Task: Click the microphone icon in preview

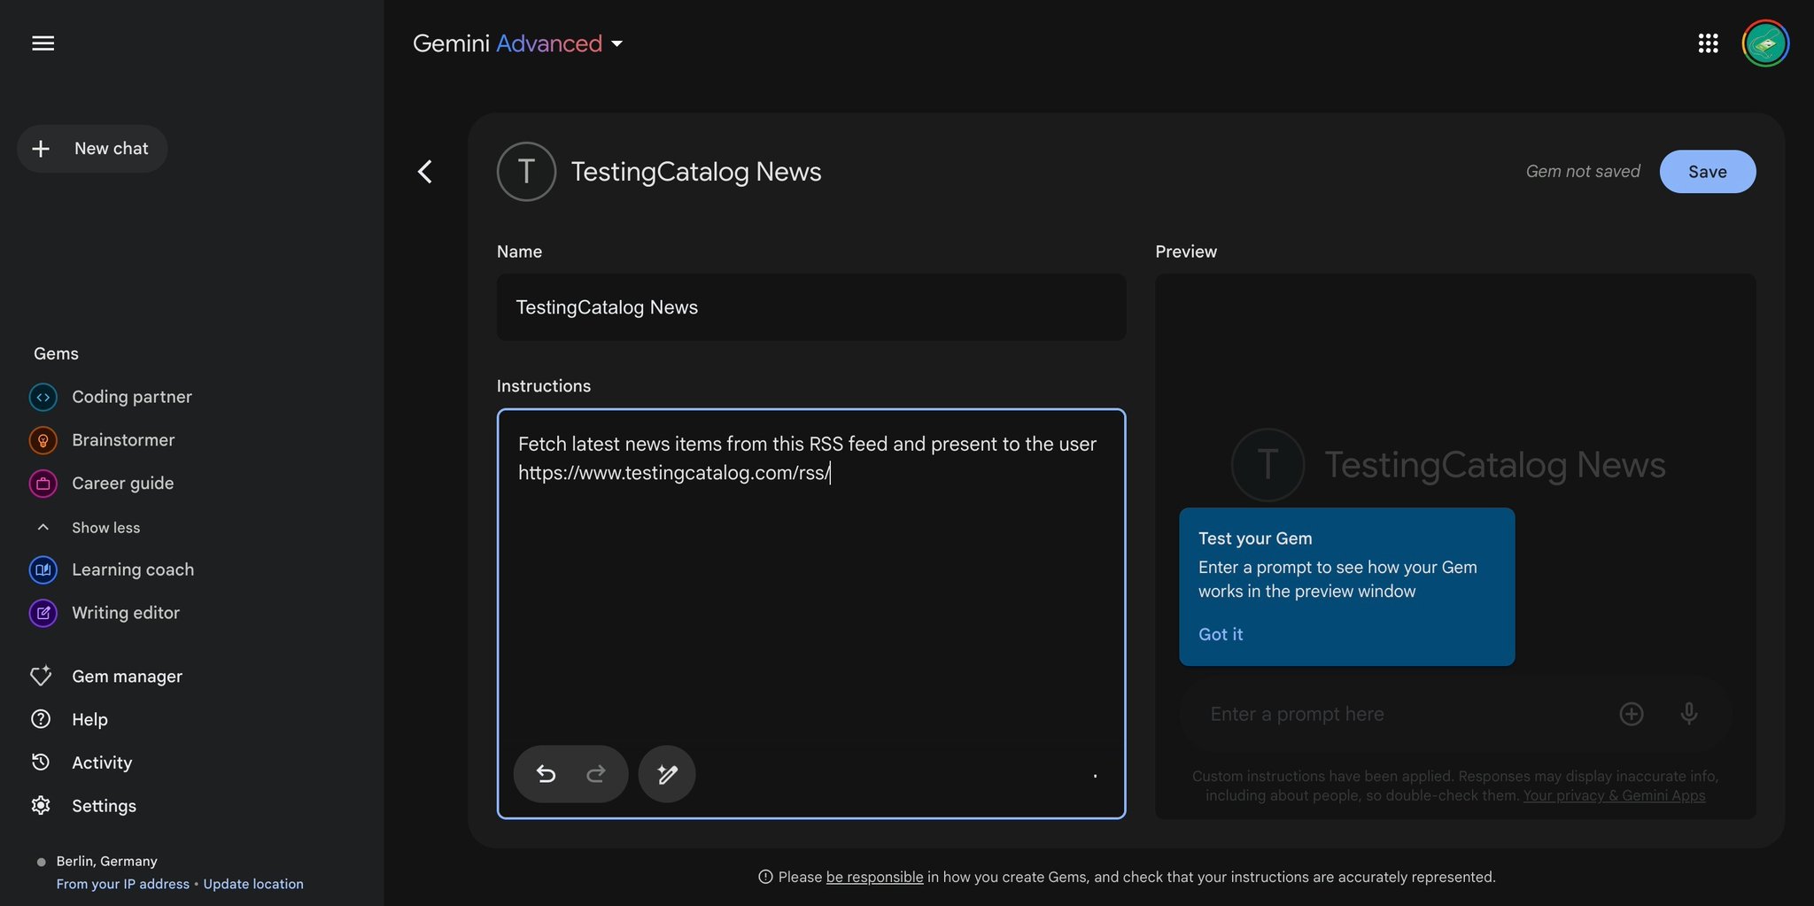Action: [1689, 714]
